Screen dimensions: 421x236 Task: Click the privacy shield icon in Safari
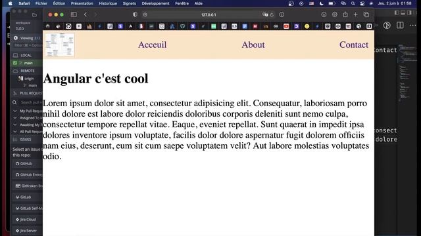tap(135, 14)
